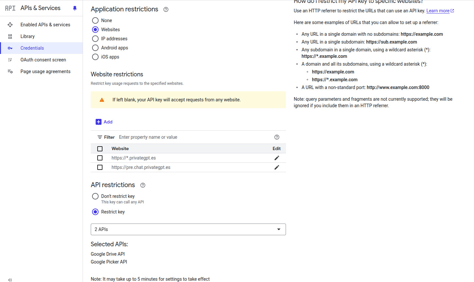Check the box for https://*.privategpt.es
Image resolution: width=474 pixels, height=282 pixels.
coord(100,158)
